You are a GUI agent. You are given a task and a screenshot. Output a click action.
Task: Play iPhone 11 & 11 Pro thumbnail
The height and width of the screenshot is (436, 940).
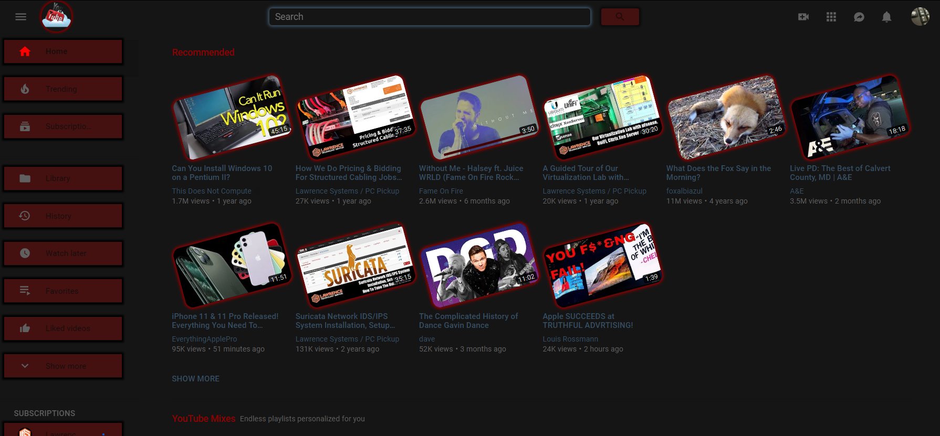232,265
